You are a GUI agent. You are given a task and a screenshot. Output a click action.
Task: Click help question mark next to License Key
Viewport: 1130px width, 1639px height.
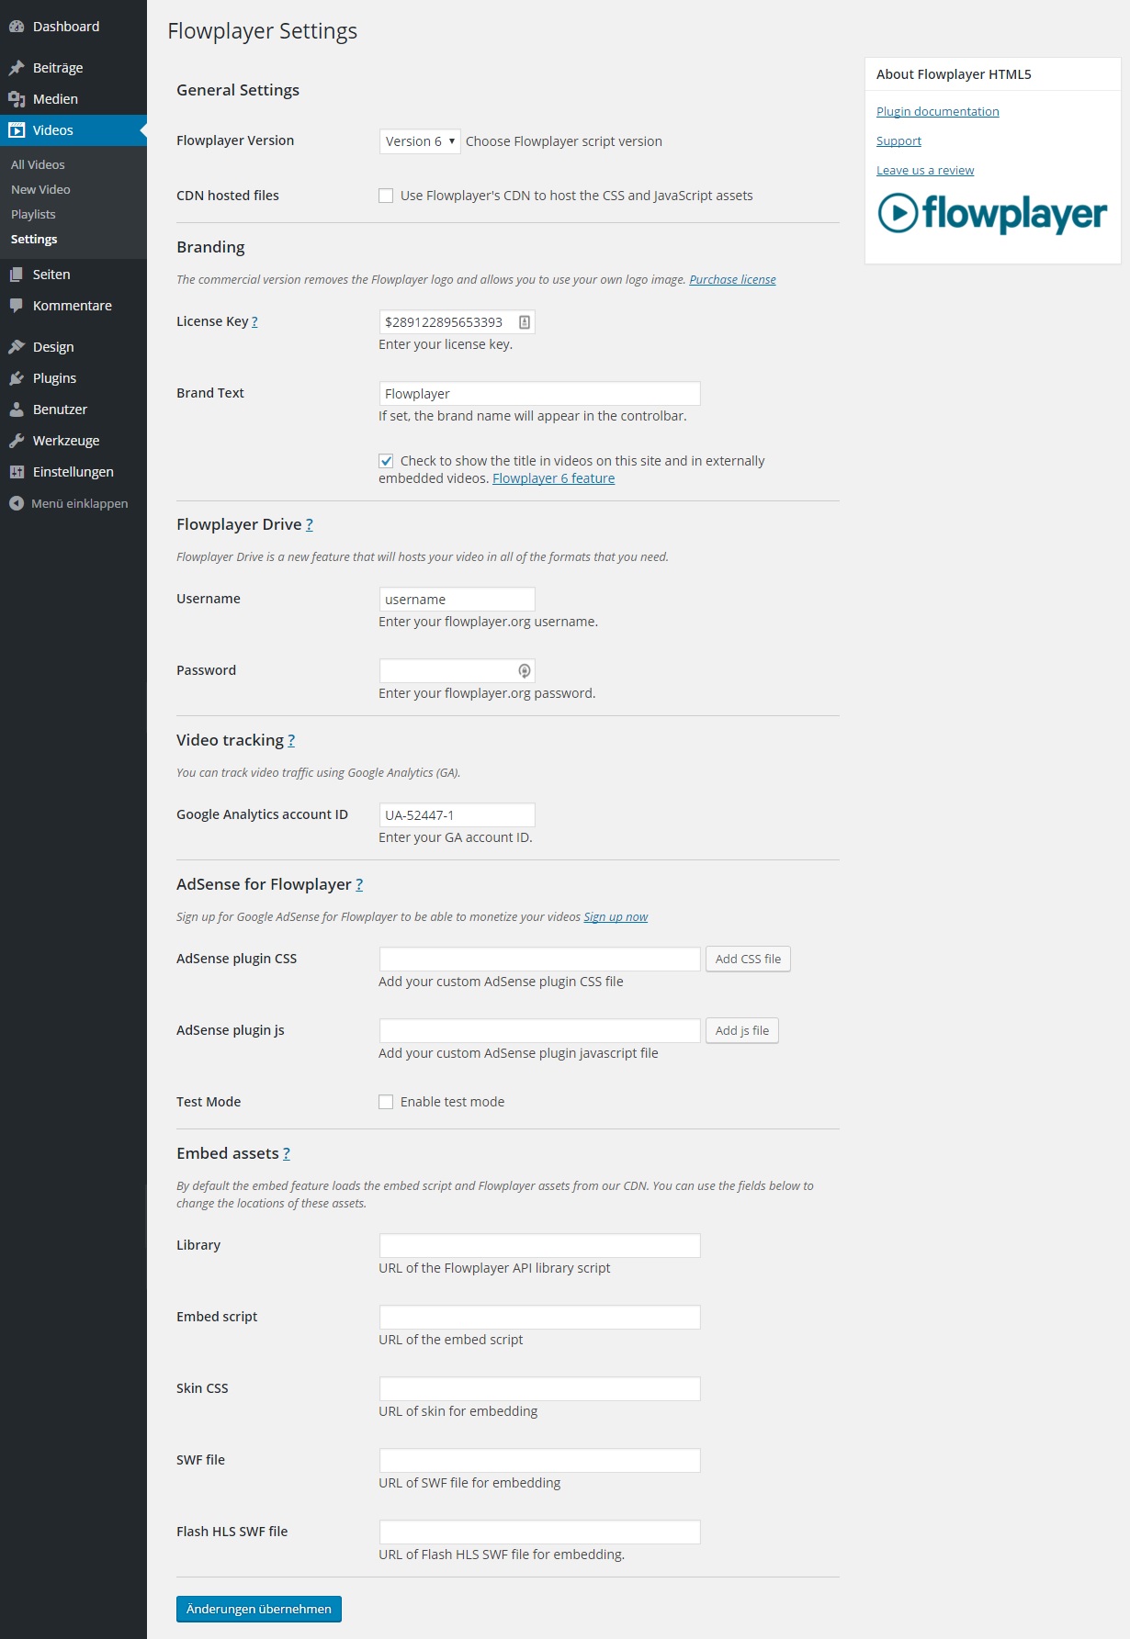coord(254,321)
